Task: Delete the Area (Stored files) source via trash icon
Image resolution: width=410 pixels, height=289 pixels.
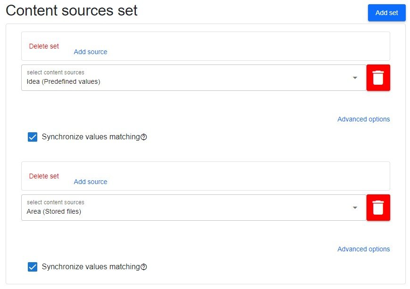Action: tap(378, 208)
